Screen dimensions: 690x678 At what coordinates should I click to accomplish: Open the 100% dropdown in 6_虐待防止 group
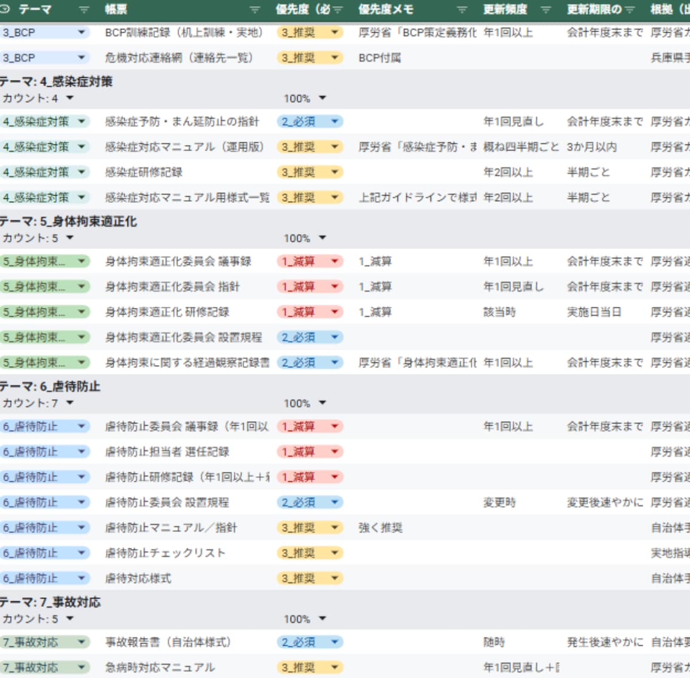tap(322, 403)
